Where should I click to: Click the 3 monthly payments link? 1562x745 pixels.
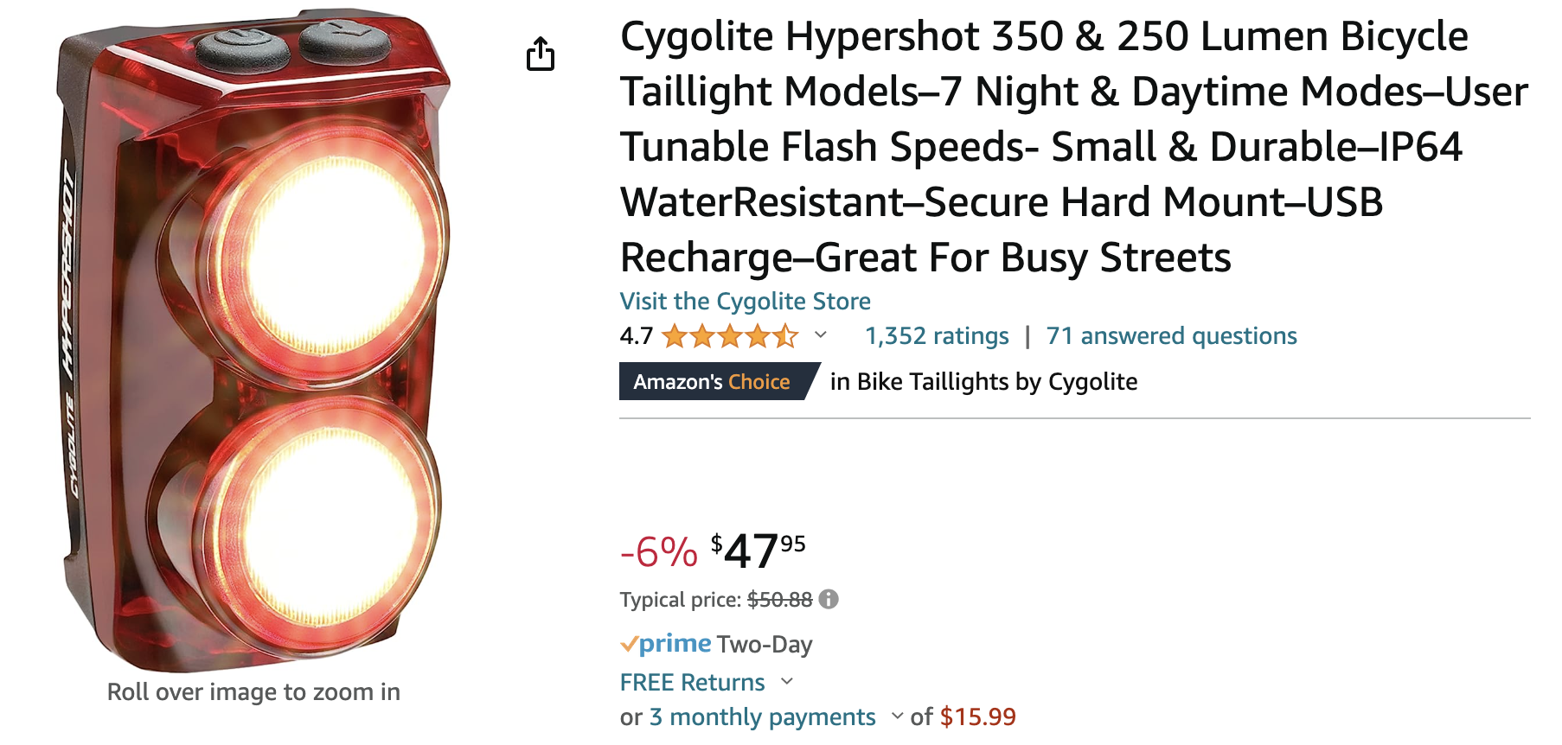coord(762,716)
